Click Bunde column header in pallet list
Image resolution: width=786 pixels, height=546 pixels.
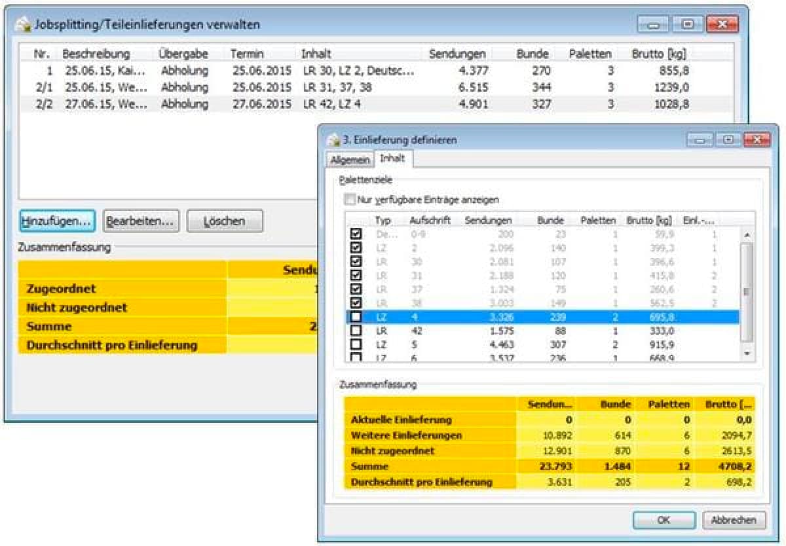point(550,221)
